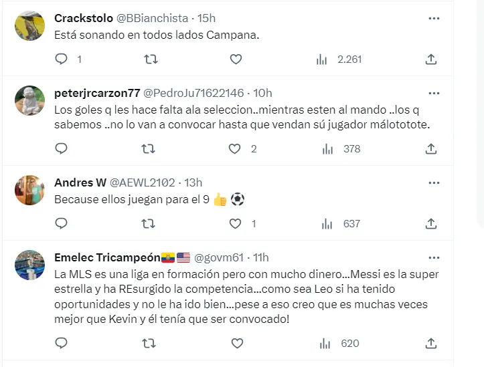Open Andres W's profile avatar
Screen dimensions: 484x367
(29, 190)
